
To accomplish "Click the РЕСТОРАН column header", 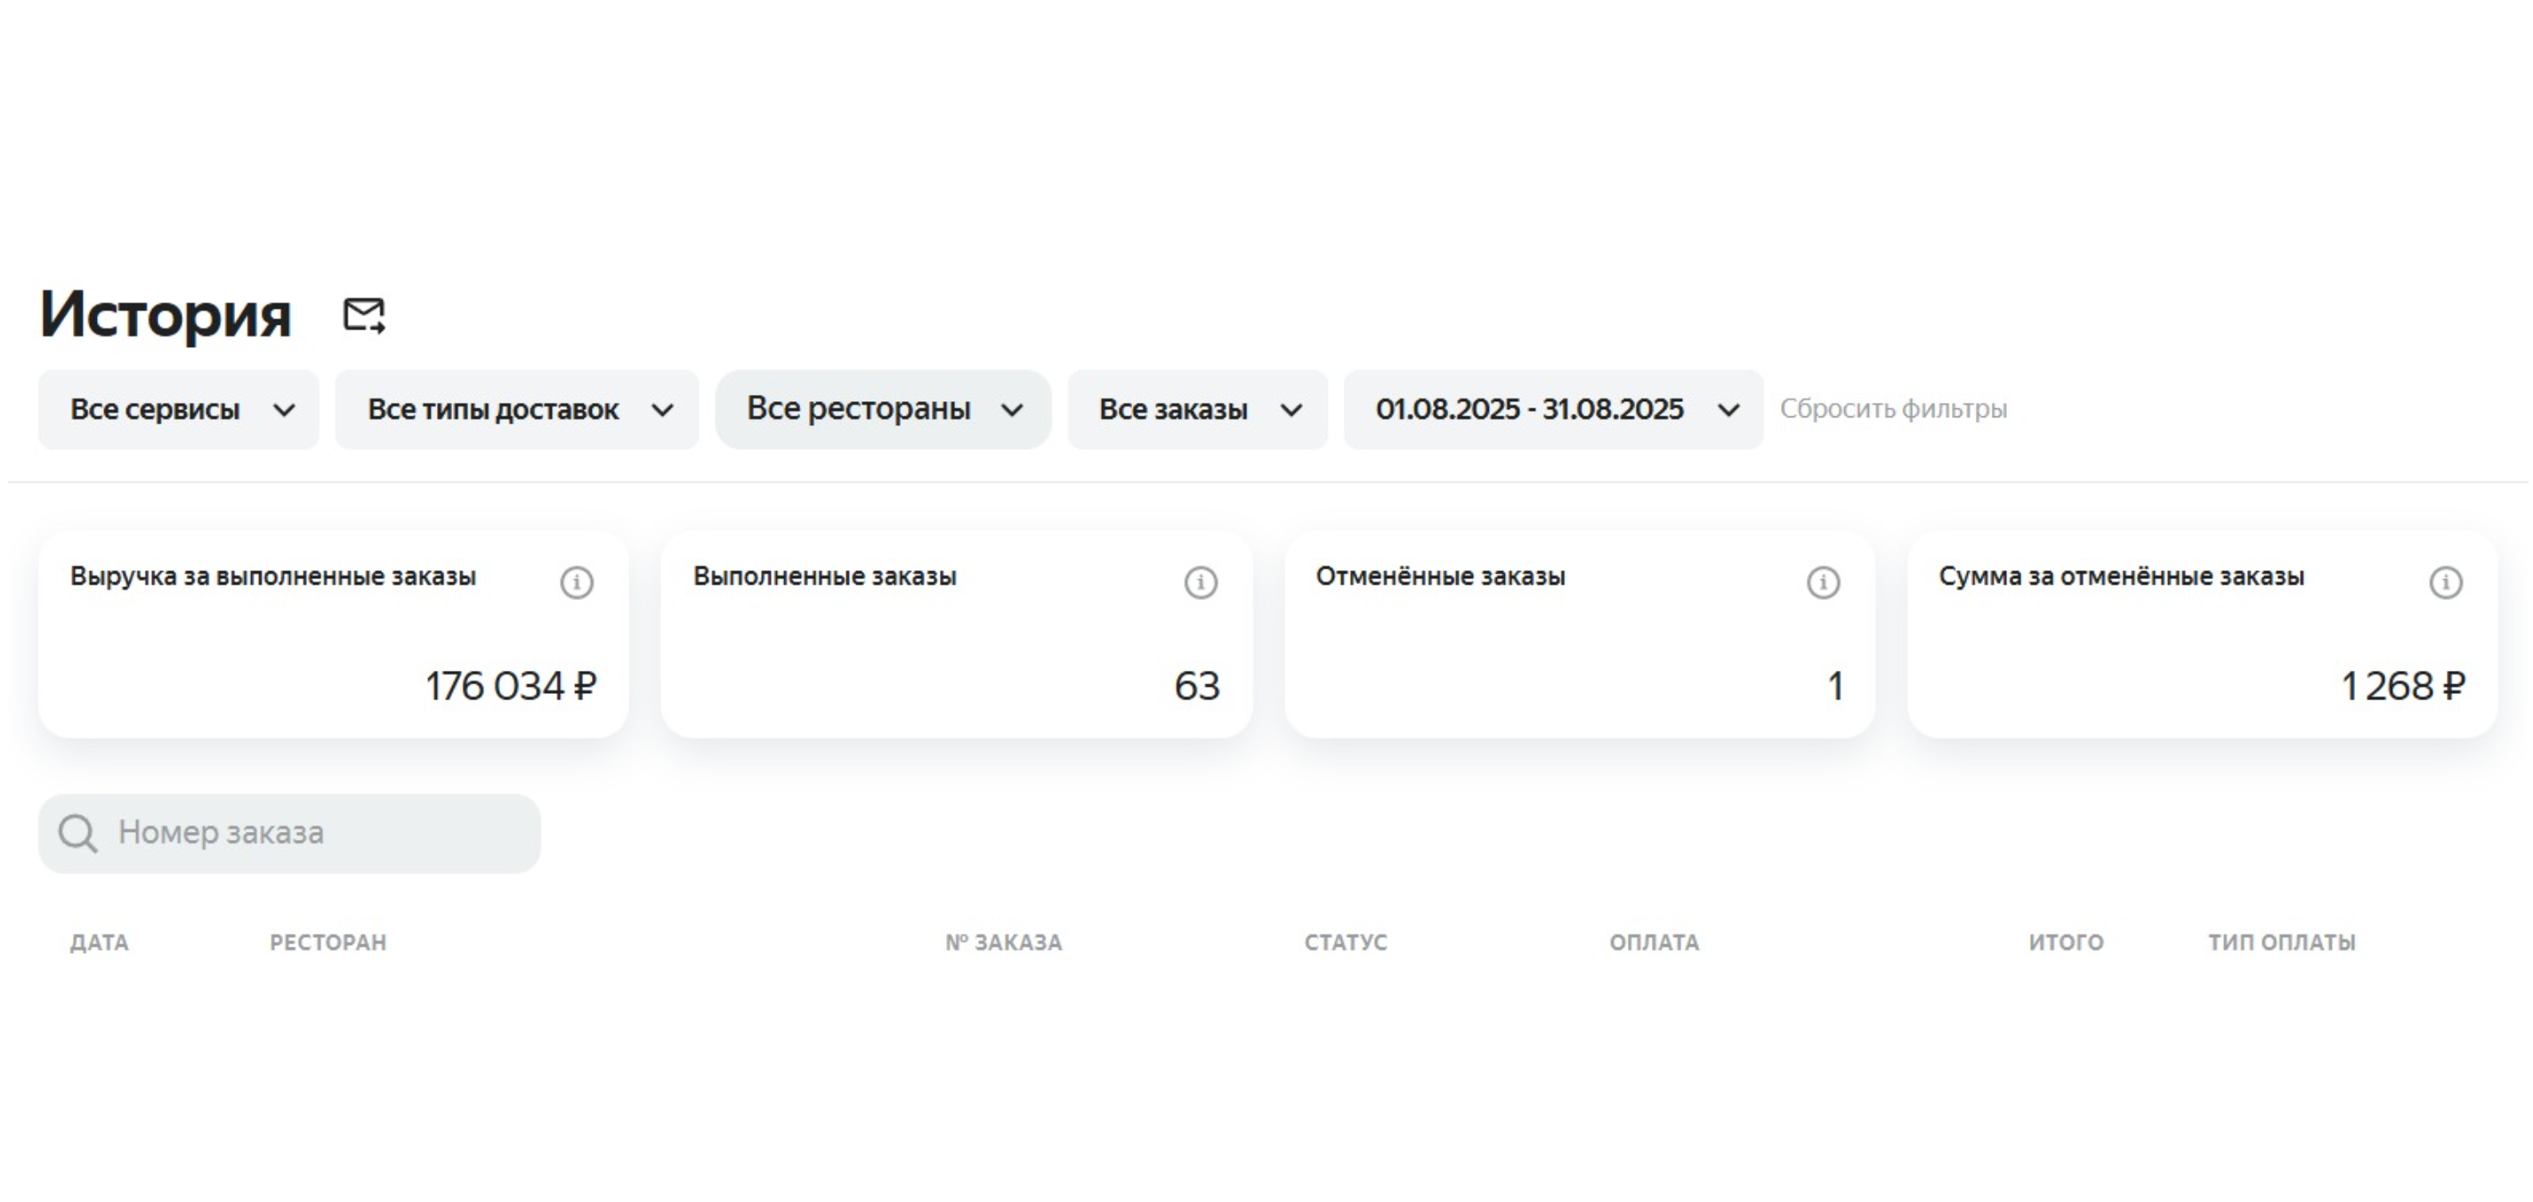I will 328,942.
